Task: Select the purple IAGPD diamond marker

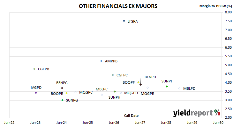Action: pyautogui.click(x=36, y=93)
